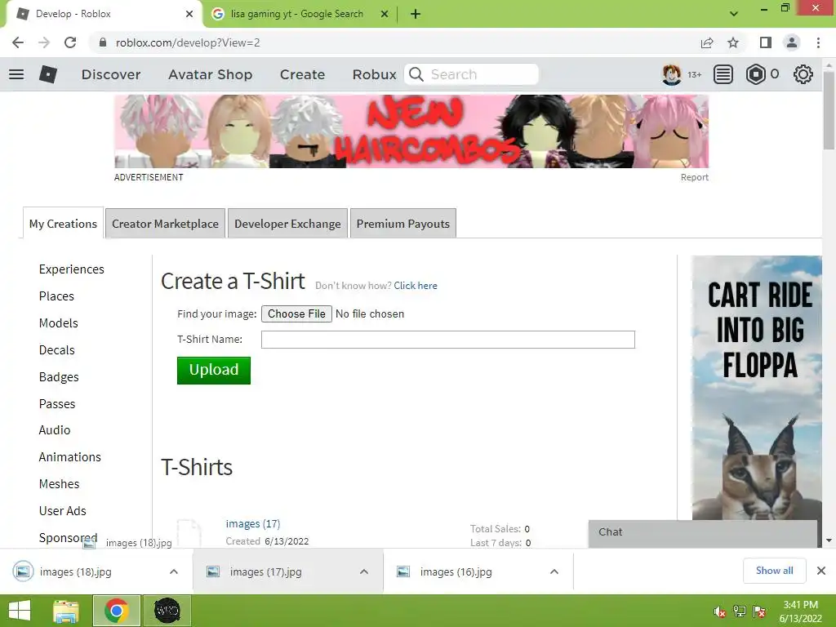The width and height of the screenshot is (836, 627).
Task: Select Audio in sidebar
Action: point(55,429)
